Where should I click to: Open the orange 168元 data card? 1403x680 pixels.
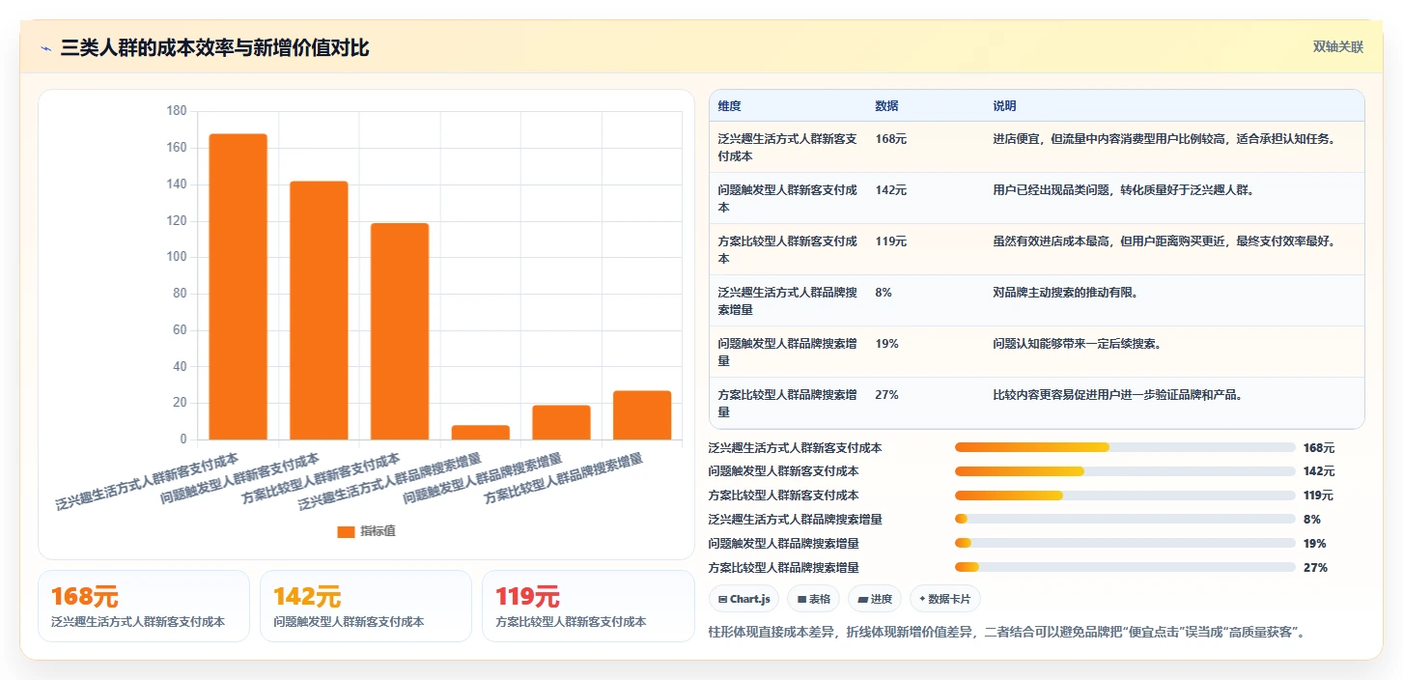pos(144,607)
